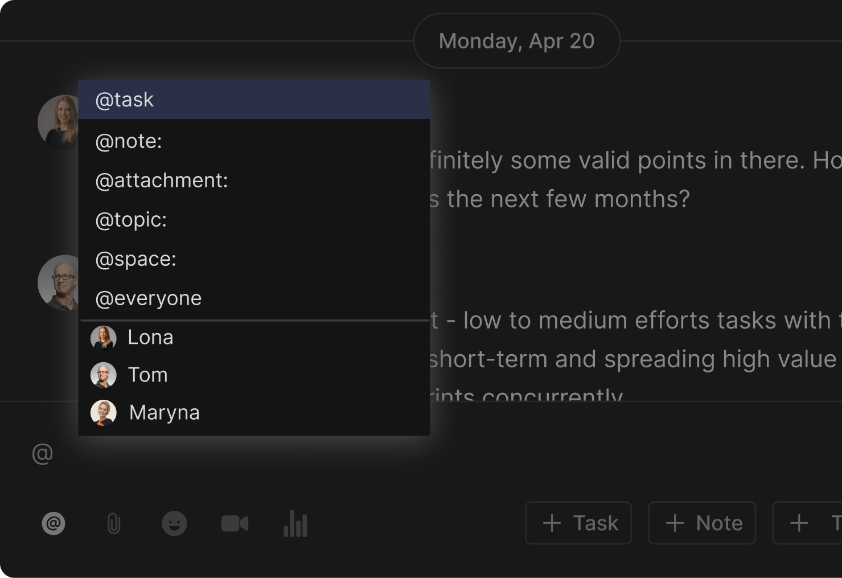Screen dimensions: 842x578
Task: Open the mention picker with the @ icon
Action: point(54,523)
